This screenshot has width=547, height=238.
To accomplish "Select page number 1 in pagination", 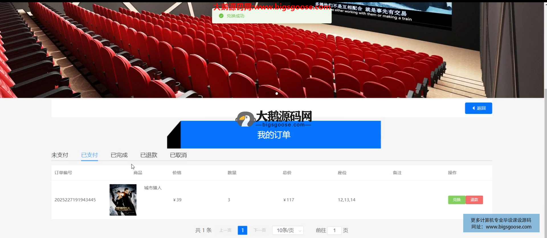I will click(242, 230).
